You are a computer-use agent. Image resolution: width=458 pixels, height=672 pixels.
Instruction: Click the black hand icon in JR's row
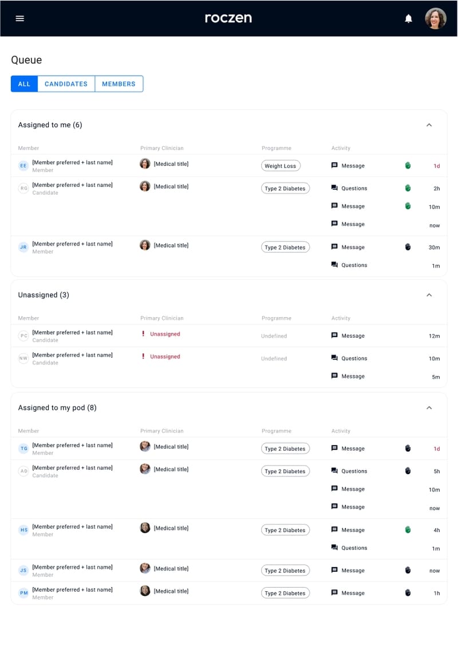[x=408, y=247]
